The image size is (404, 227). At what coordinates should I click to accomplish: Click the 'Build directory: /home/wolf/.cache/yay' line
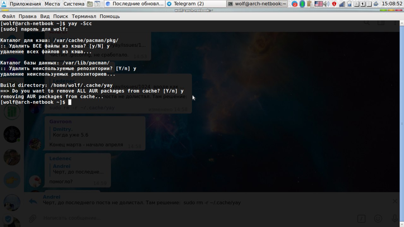click(x=56, y=85)
